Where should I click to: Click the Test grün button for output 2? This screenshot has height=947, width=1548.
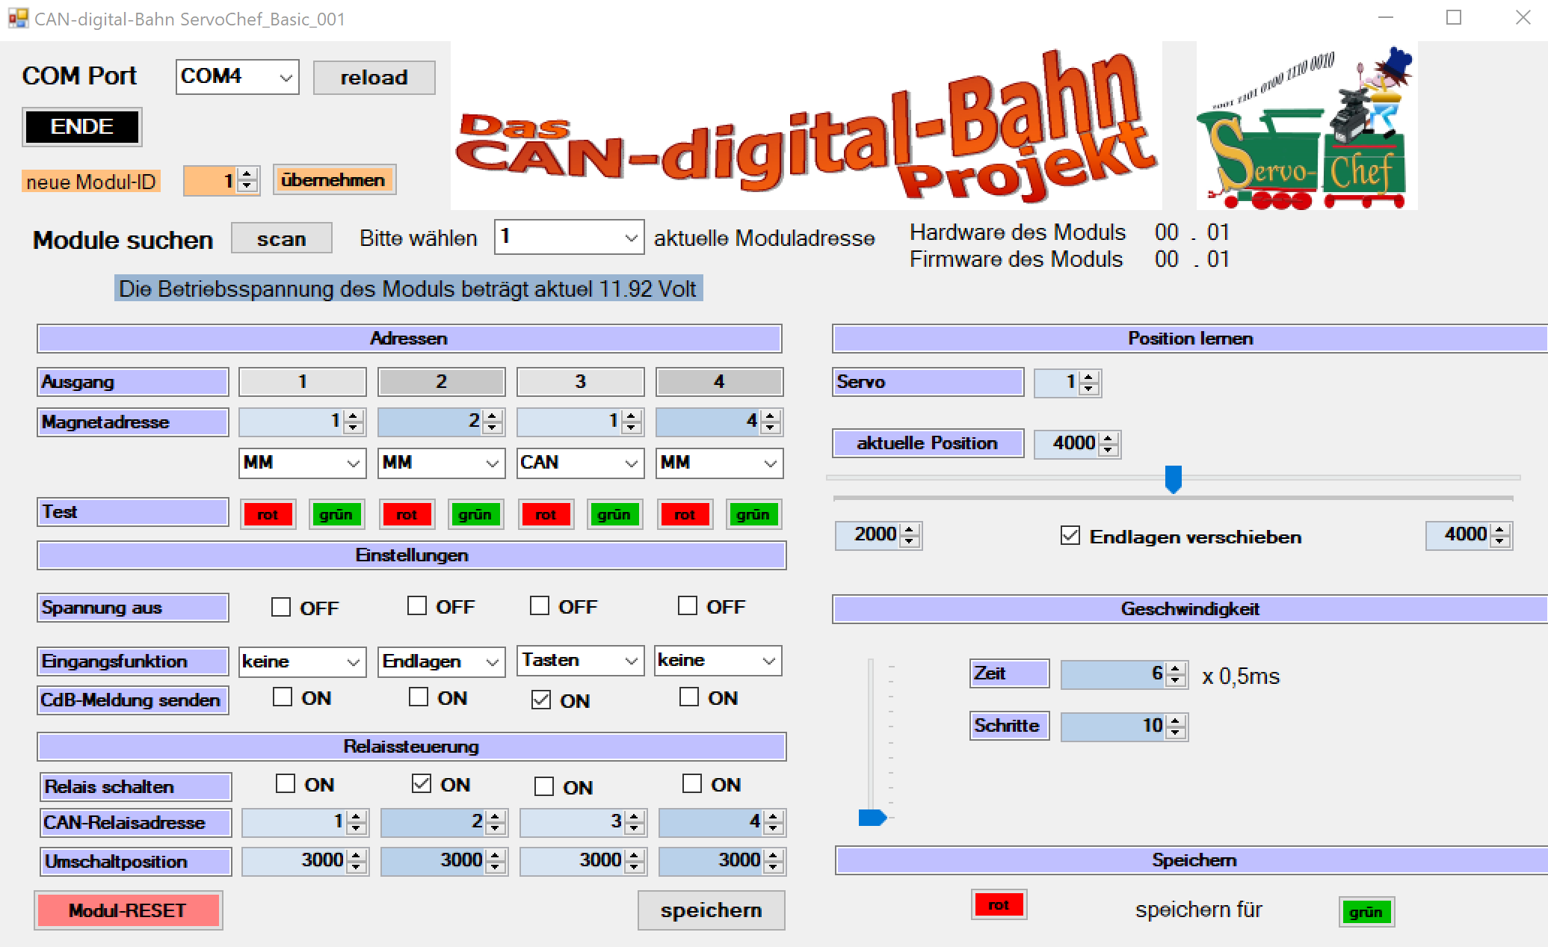pyautogui.click(x=475, y=514)
